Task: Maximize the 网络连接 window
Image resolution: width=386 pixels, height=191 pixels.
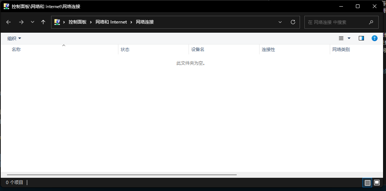Action: pyautogui.click(x=358, y=6)
